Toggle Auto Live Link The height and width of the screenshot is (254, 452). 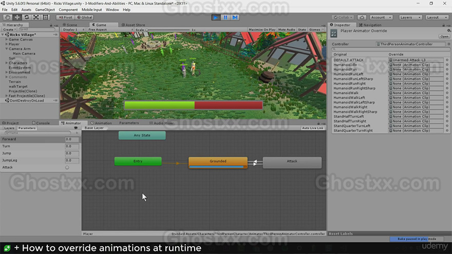(x=312, y=128)
